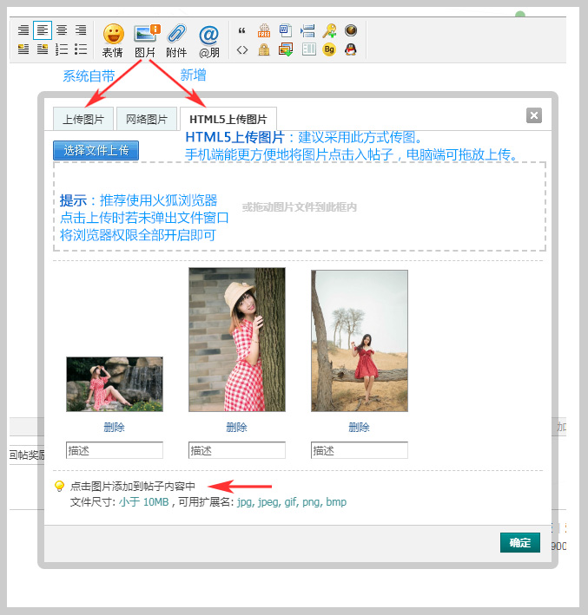Image resolution: width=588 pixels, height=615 pixels.
Task: Click the justify (auto) alignment icon
Action: [x=23, y=30]
